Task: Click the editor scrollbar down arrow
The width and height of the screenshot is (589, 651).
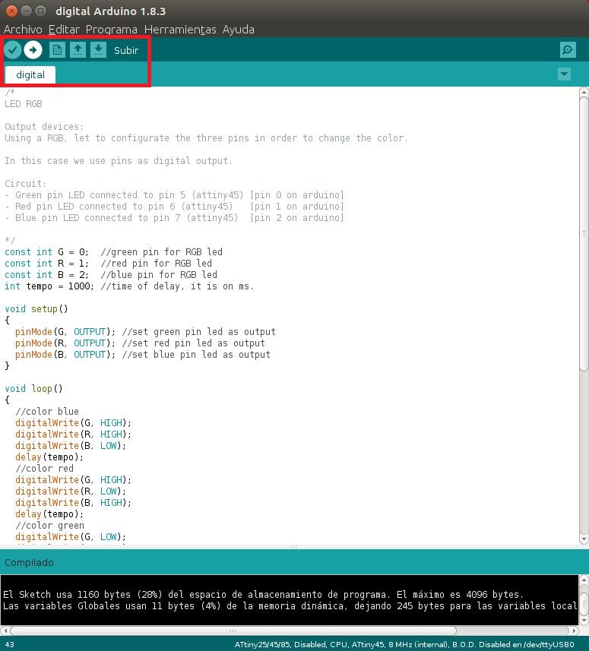Action: [584, 539]
